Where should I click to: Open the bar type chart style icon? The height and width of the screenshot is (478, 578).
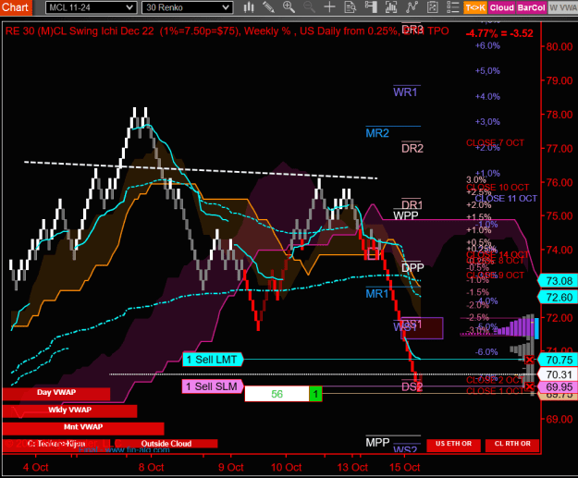(x=249, y=7)
